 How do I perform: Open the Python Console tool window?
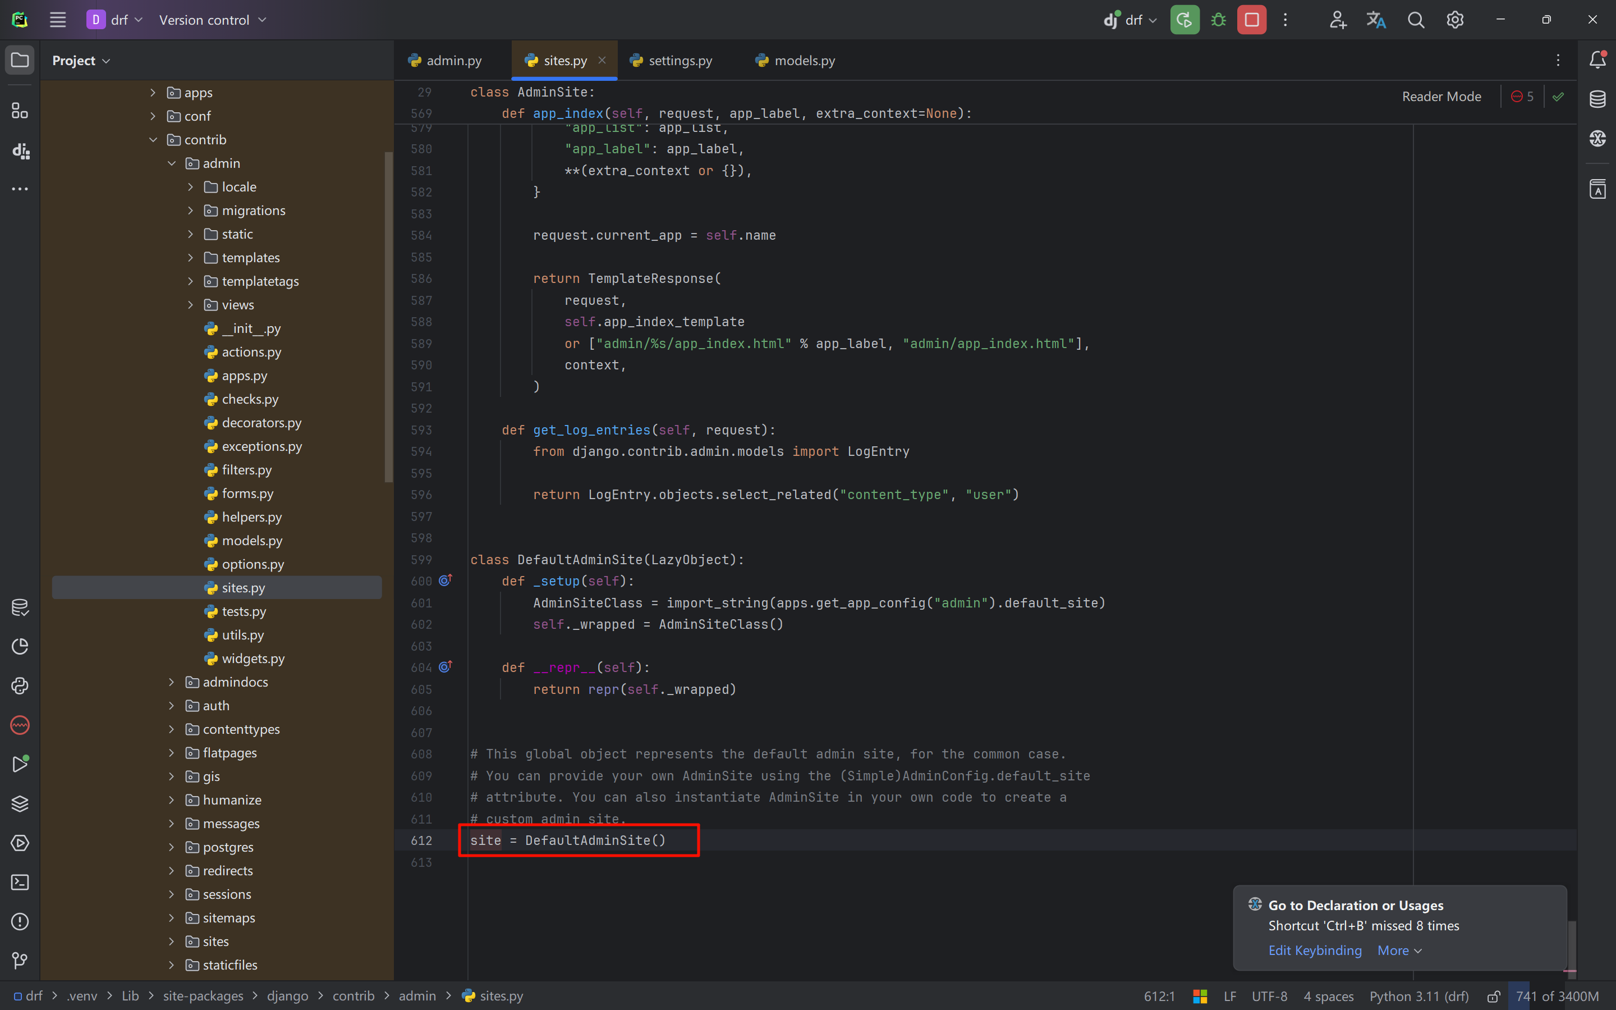click(20, 686)
